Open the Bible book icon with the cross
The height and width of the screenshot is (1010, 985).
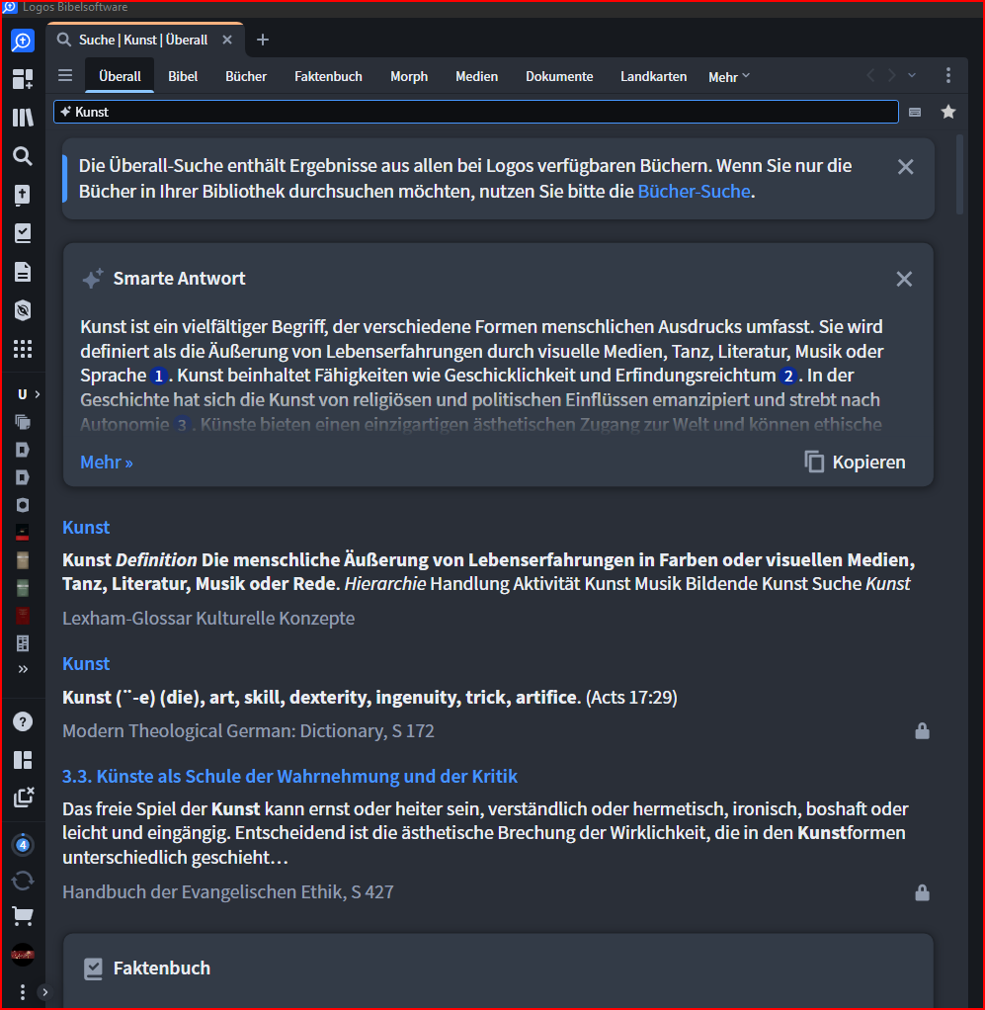(x=23, y=195)
